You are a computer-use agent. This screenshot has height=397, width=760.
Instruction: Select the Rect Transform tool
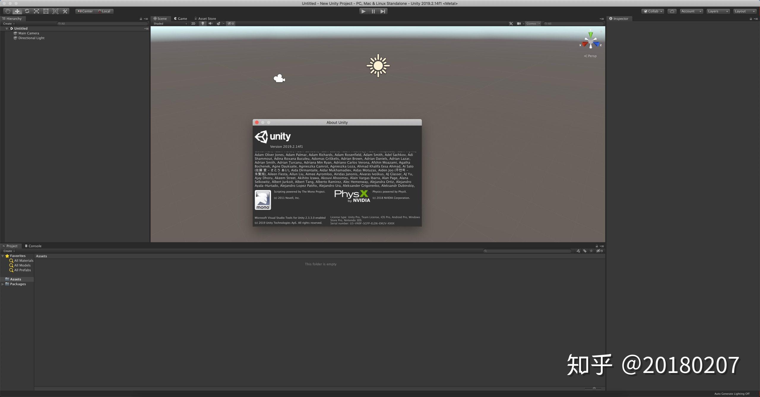pyautogui.click(x=46, y=11)
